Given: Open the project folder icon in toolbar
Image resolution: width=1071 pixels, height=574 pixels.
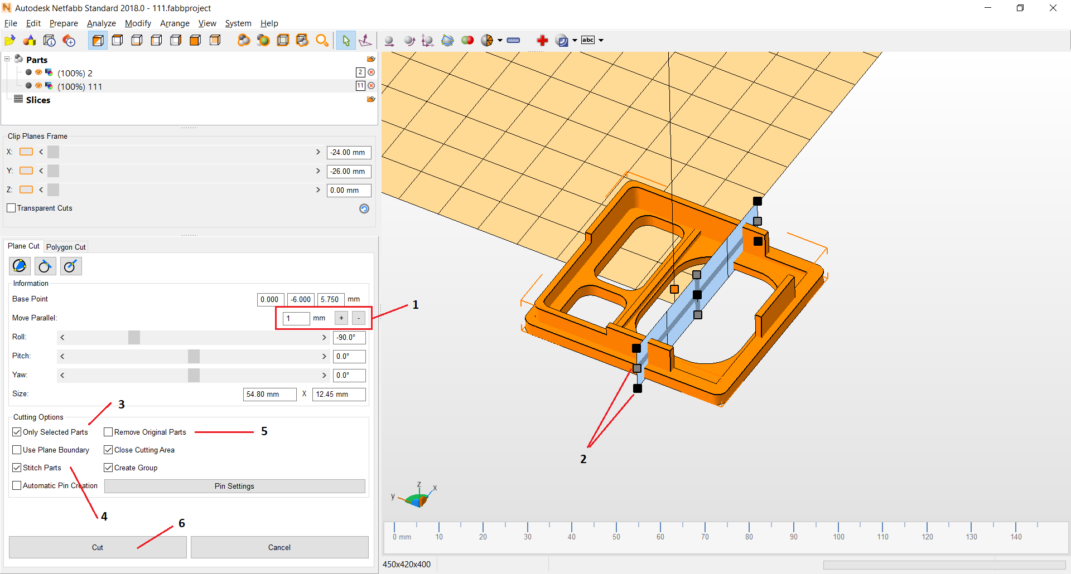Looking at the screenshot, I should coord(9,40).
